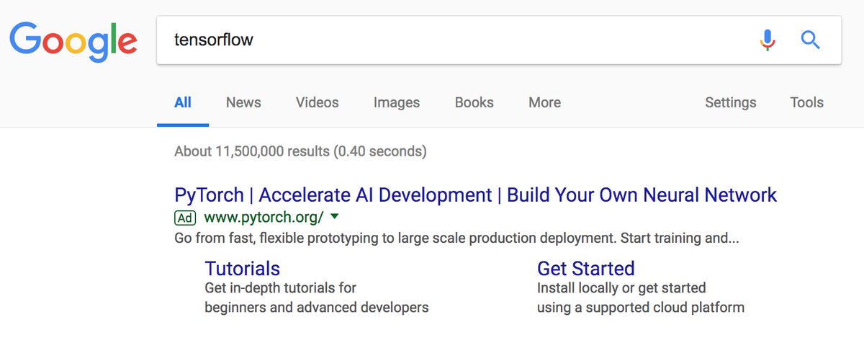The width and height of the screenshot is (864, 348).
Task: Open the More search categories menu
Action: coord(544,102)
